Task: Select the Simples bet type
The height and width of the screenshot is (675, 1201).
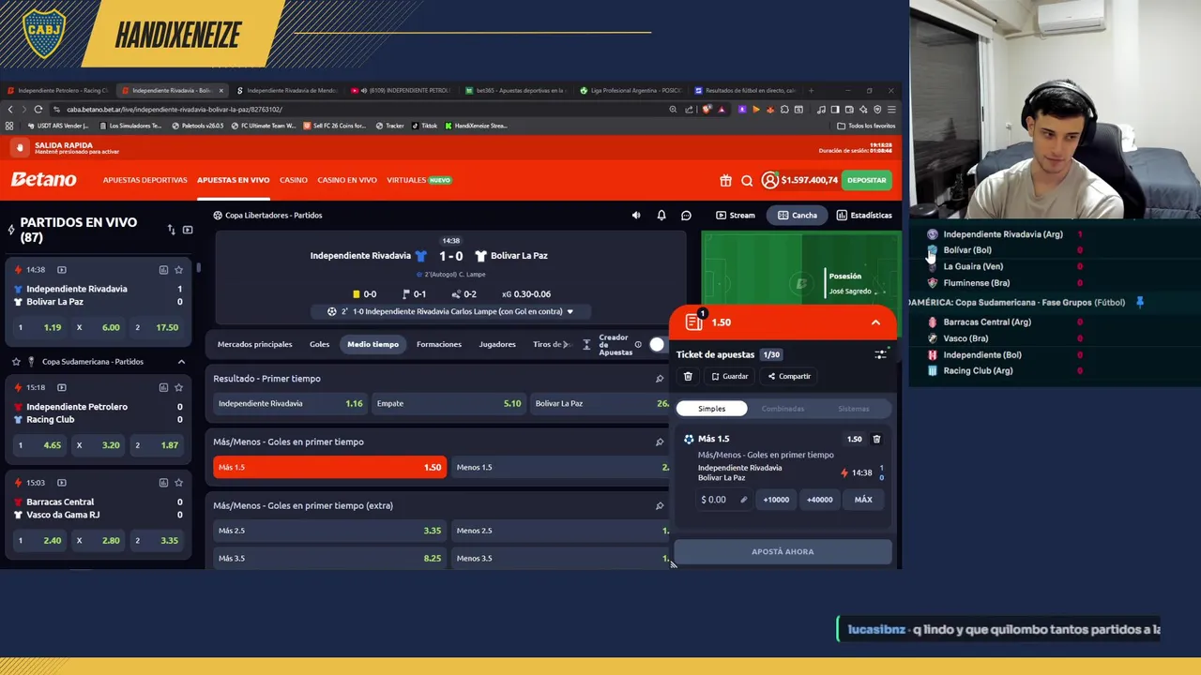Action: [711, 409]
